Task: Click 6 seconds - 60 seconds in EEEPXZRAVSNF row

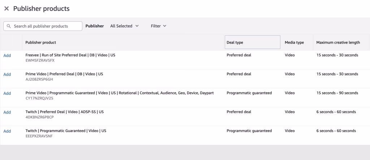Action: coord(336,130)
